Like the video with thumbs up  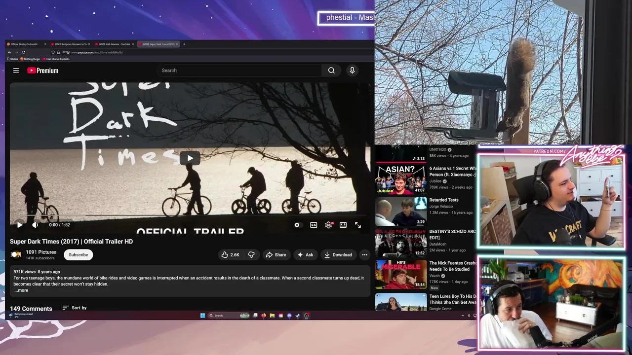[231, 255]
